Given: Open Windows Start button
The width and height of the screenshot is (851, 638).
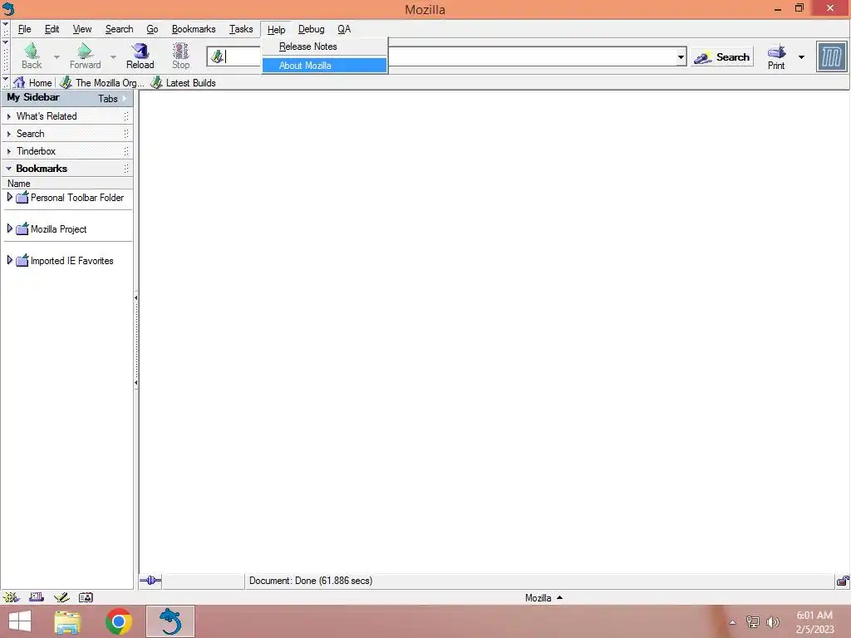Looking at the screenshot, I should (20, 621).
